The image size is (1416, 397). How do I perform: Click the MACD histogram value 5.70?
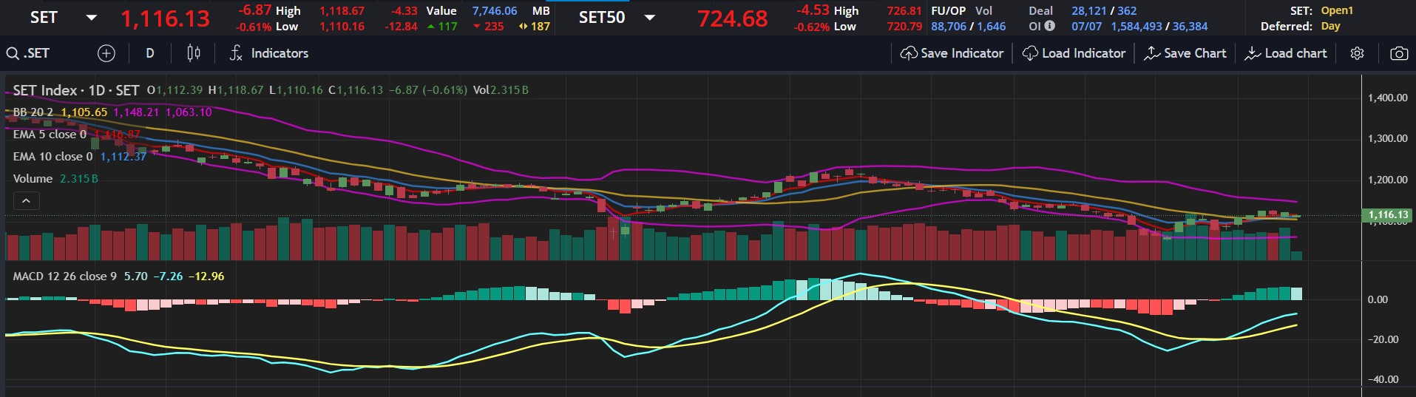click(135, 276)
